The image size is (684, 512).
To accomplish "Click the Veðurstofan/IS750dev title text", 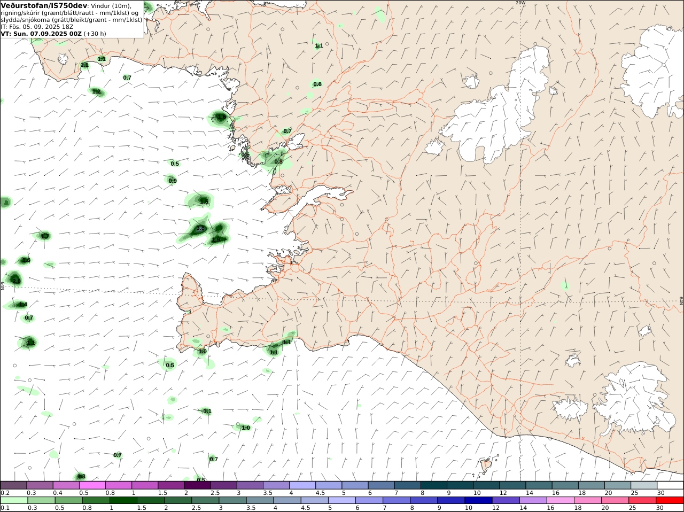I will [44, 5].
